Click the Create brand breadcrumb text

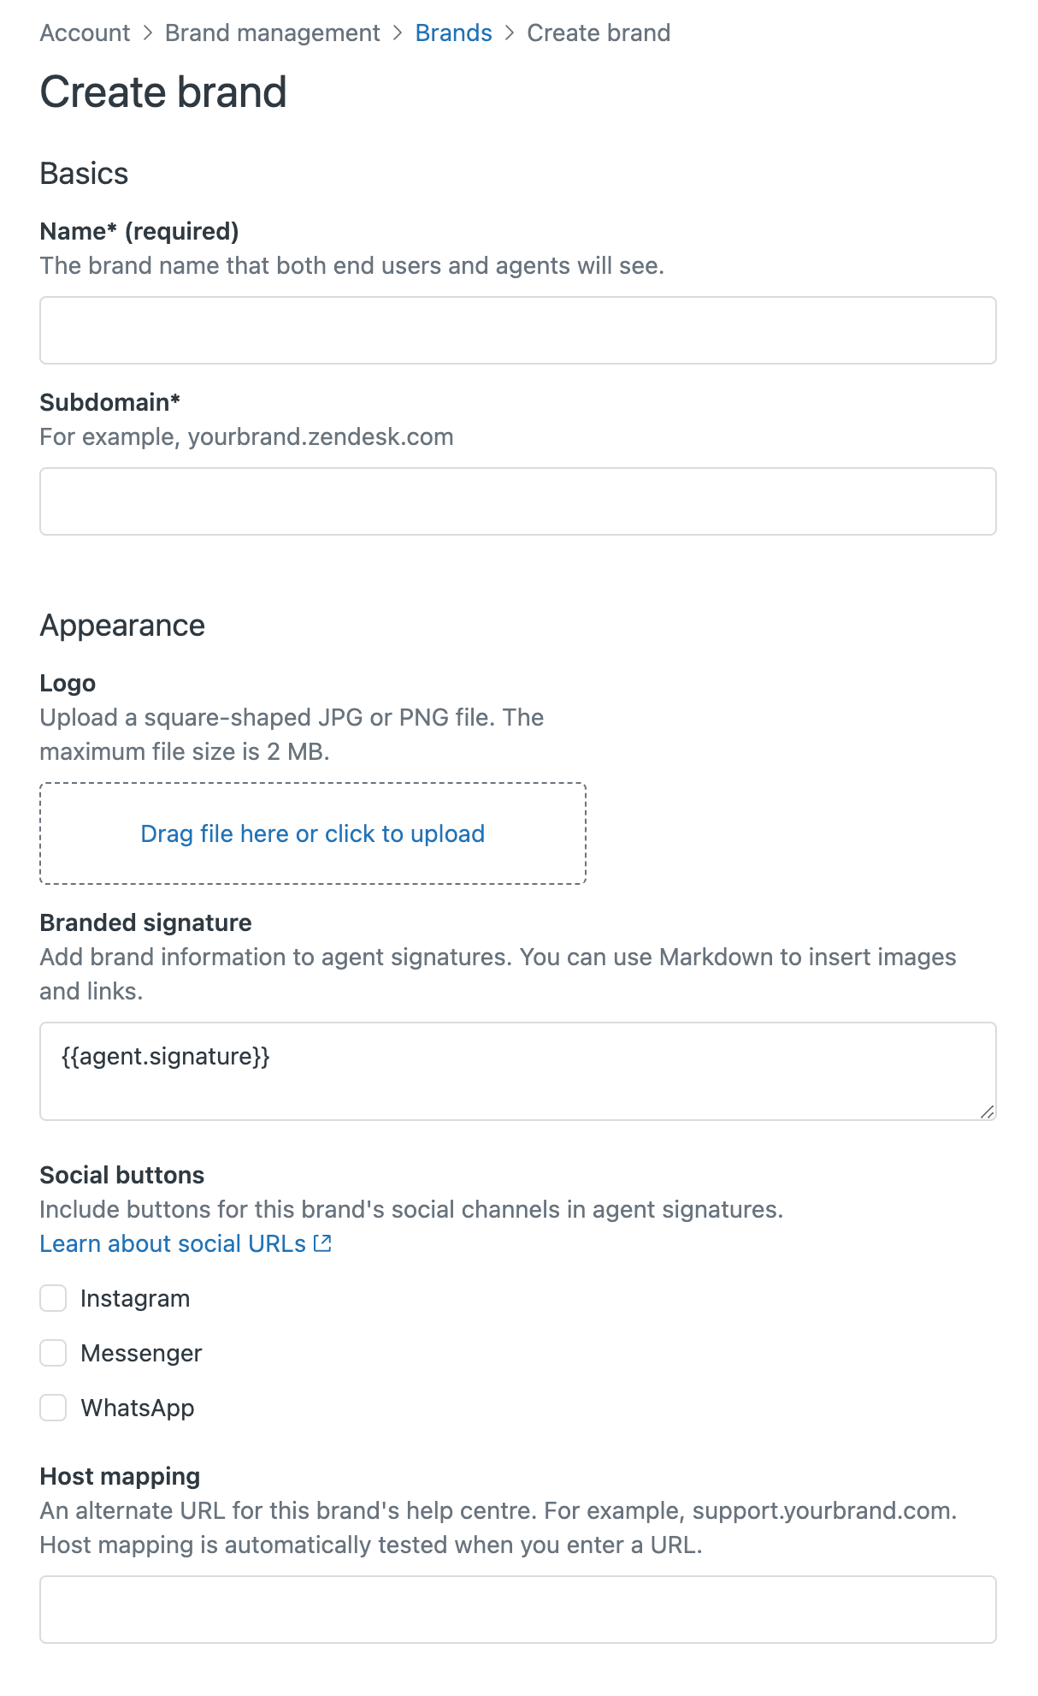coord(599,33)
